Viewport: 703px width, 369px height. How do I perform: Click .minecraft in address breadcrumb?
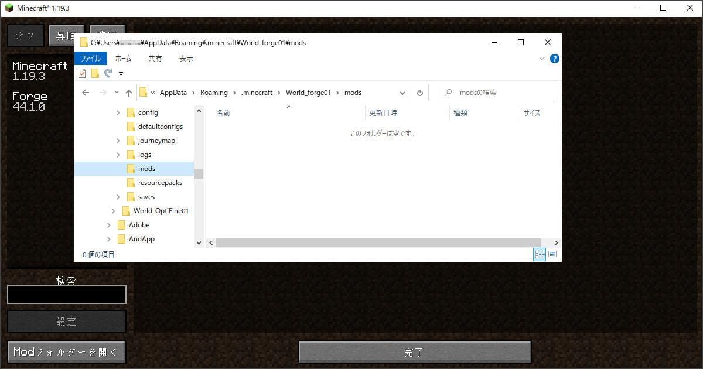tap(257, 93)
